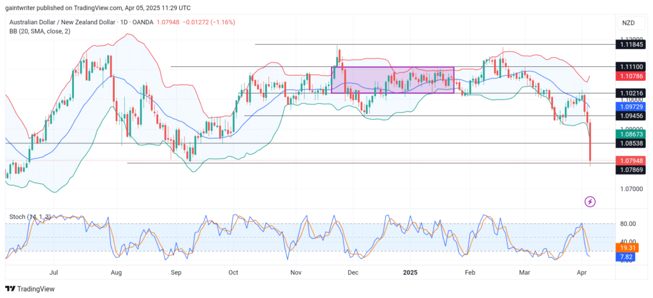Click the purple lightning bolt icon
The image size is (653, 298).
(x=590, y=202)
